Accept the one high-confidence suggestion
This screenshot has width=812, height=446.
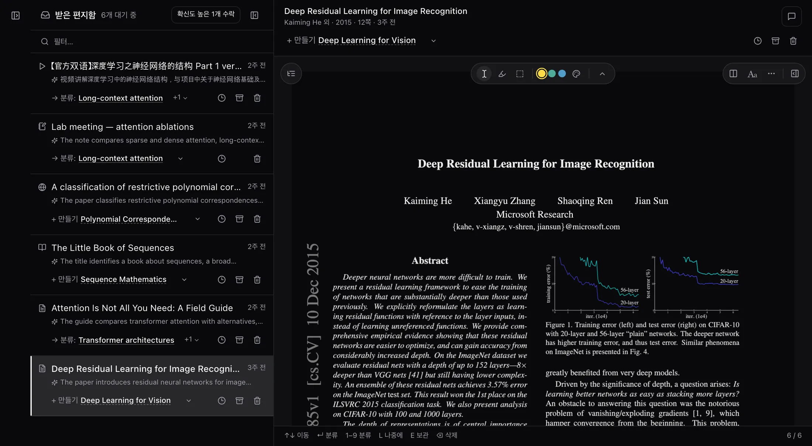[x=206, y=14]
